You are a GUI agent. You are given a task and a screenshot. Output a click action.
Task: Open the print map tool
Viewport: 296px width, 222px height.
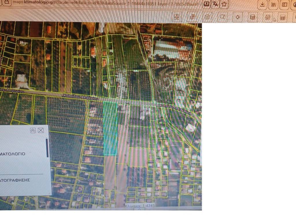coord(268,17)
